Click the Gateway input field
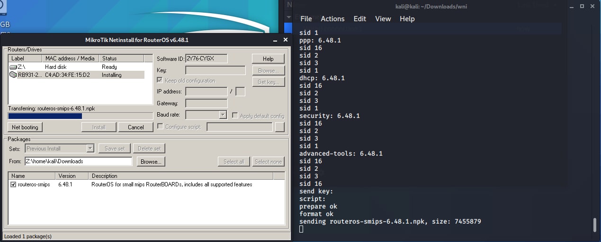 206,103
